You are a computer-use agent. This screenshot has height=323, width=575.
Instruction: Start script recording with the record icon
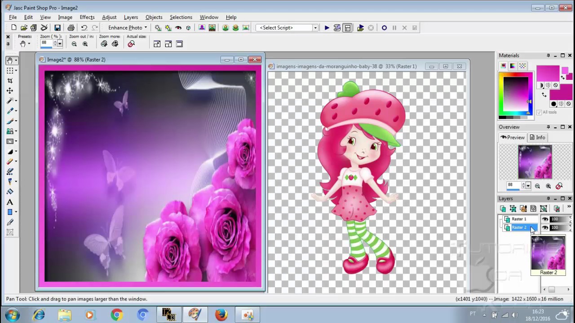click(384, 28)
